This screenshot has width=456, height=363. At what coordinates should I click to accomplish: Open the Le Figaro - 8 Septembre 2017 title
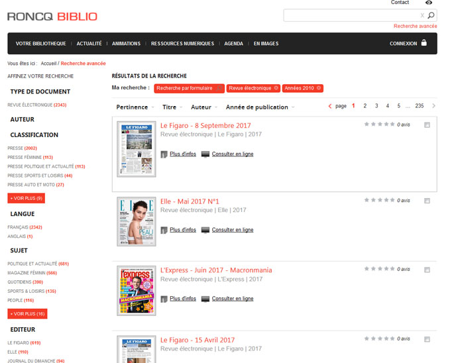[x=205, y=126]
